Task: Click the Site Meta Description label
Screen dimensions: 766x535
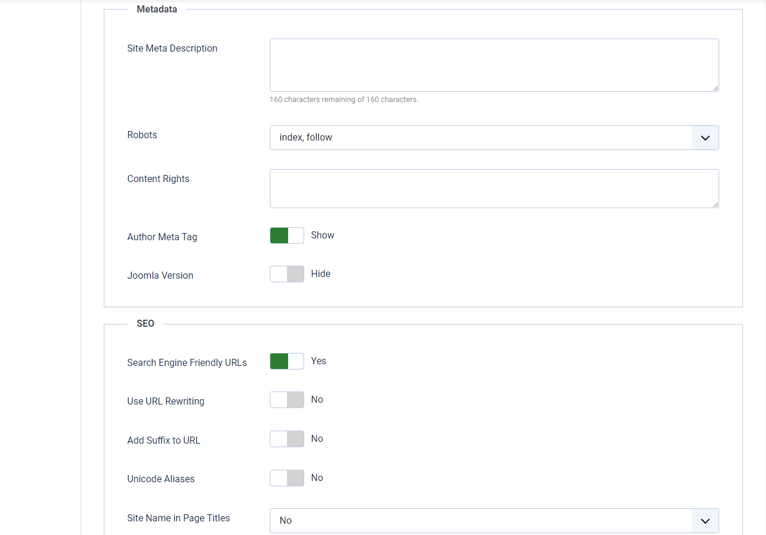Action: coord(172,49)
